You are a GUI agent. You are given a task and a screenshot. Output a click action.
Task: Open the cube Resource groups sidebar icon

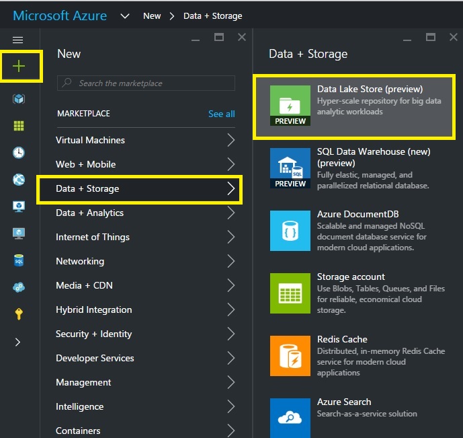pyautogui.click(x=19, y=99)
